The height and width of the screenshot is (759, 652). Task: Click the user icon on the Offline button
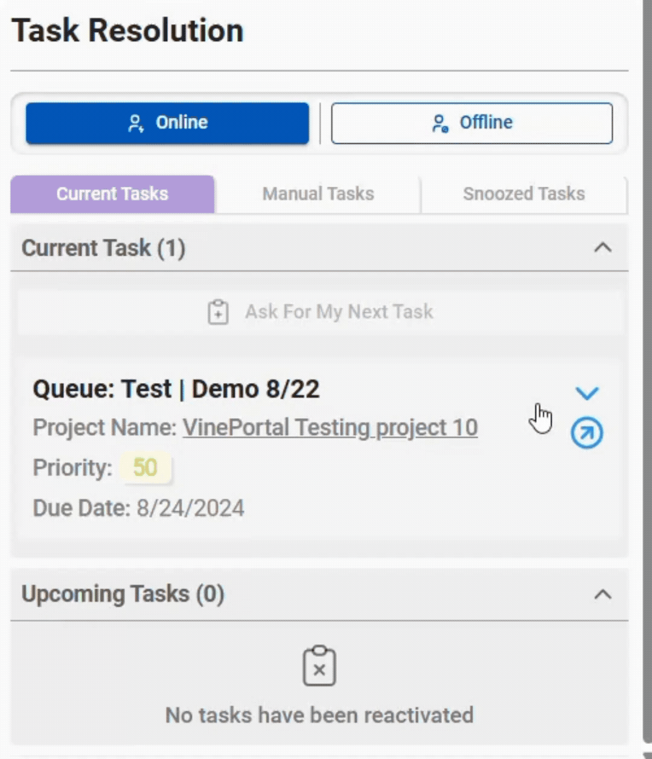(440, 123)
